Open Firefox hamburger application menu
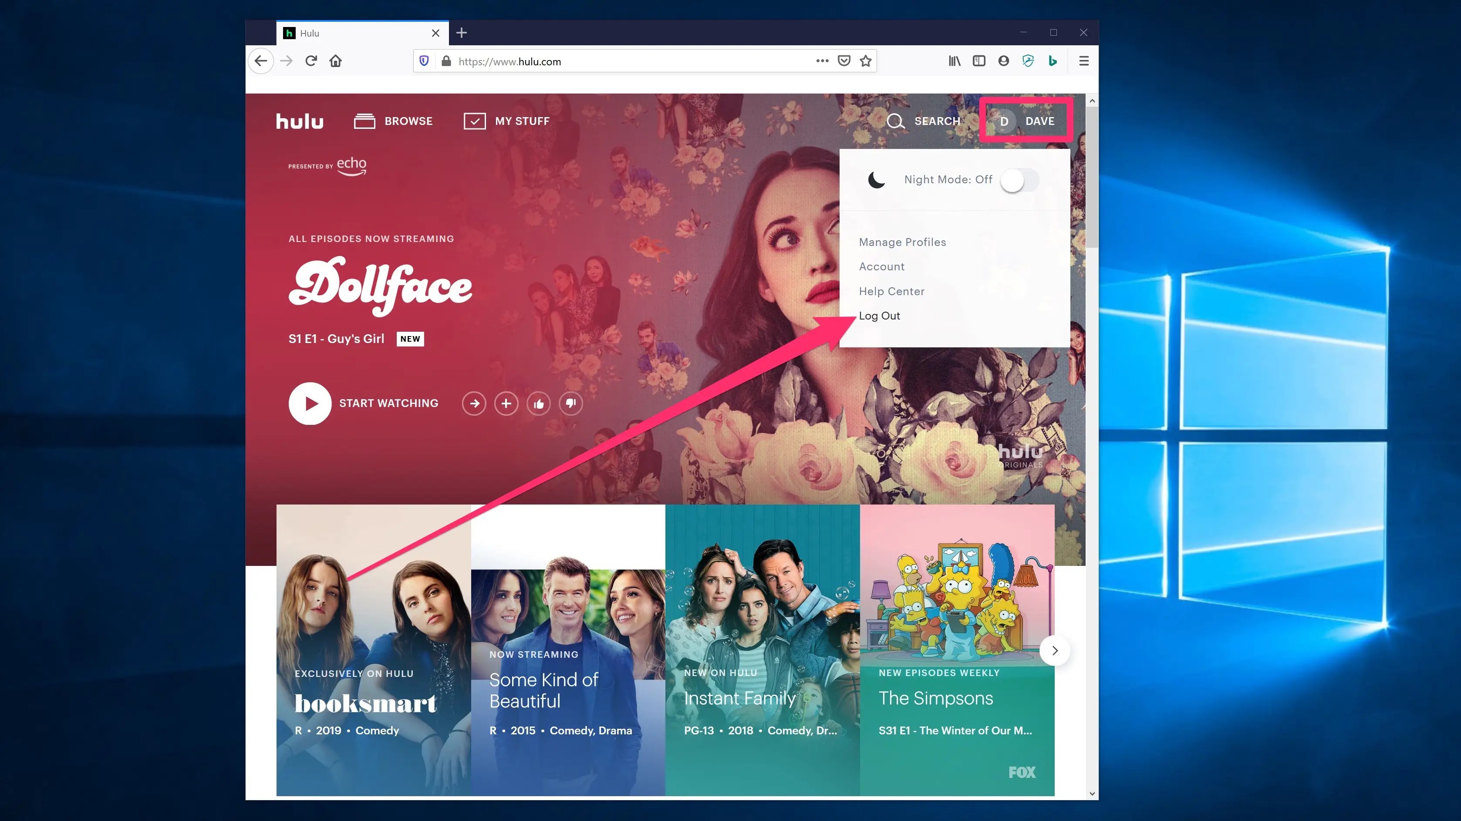Screen dimensions: 1461x821 [x=1083, y=61]
